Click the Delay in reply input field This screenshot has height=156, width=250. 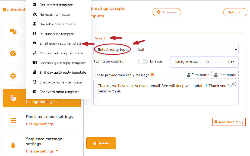[213, 62]
